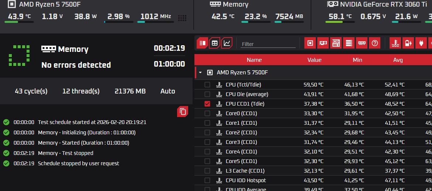Image resolution: width=432 pixels, height=191 pixels.
Task: Toggle the unknown (question mark) sensor filter
Action: [x=375, y=43]
